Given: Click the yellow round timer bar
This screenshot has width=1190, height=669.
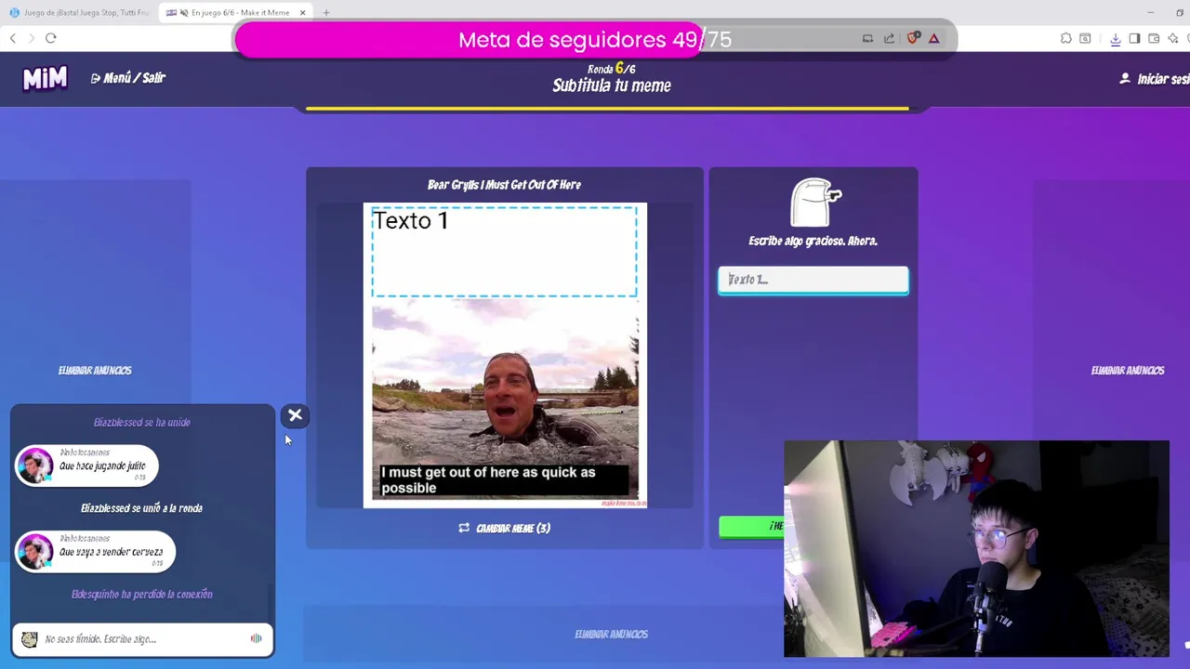Looking at the screenshot, I should pyautogui.click(x=607, y=109).
